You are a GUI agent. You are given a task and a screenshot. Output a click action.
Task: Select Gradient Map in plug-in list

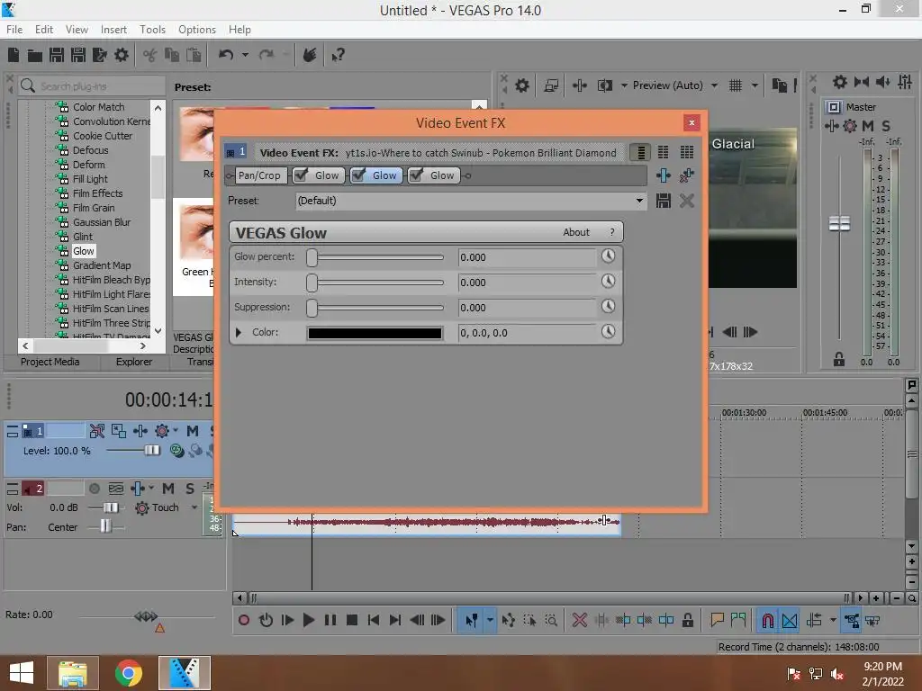102,265
